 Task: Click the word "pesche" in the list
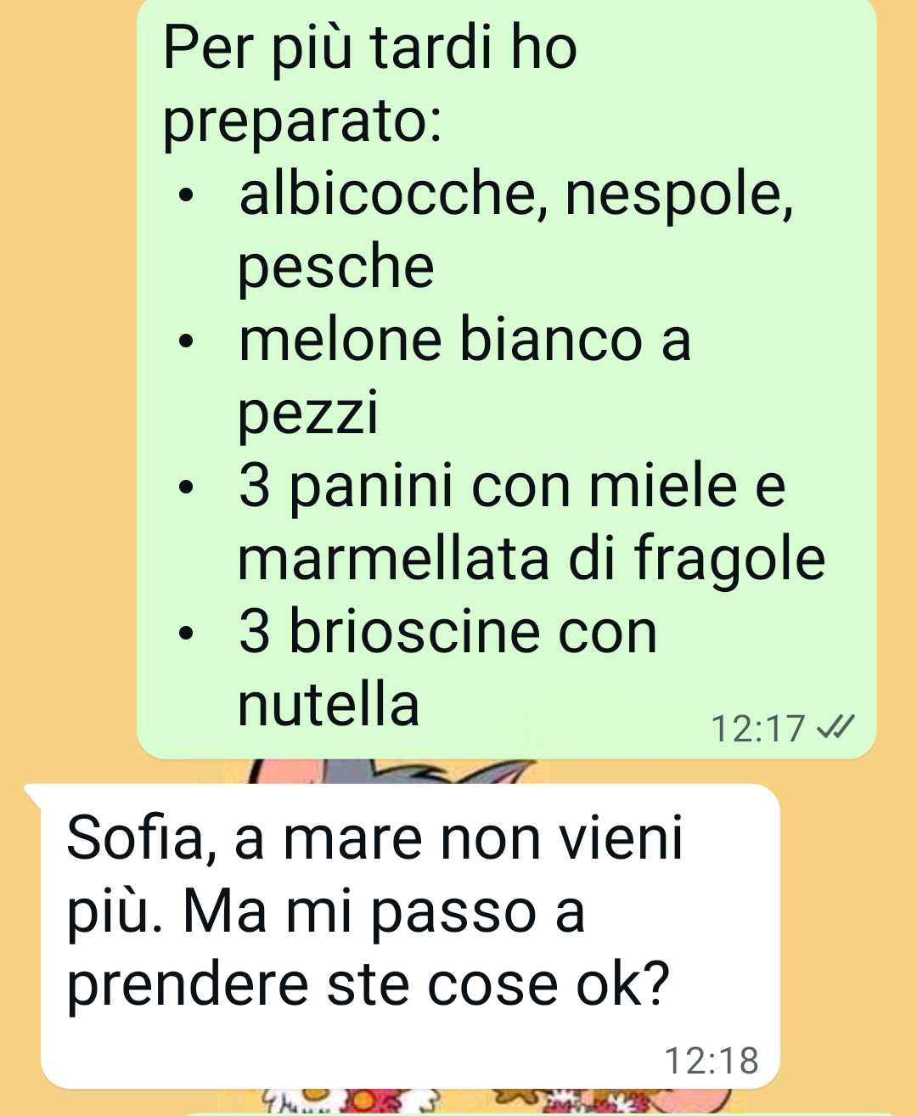(x=336, y=267)
